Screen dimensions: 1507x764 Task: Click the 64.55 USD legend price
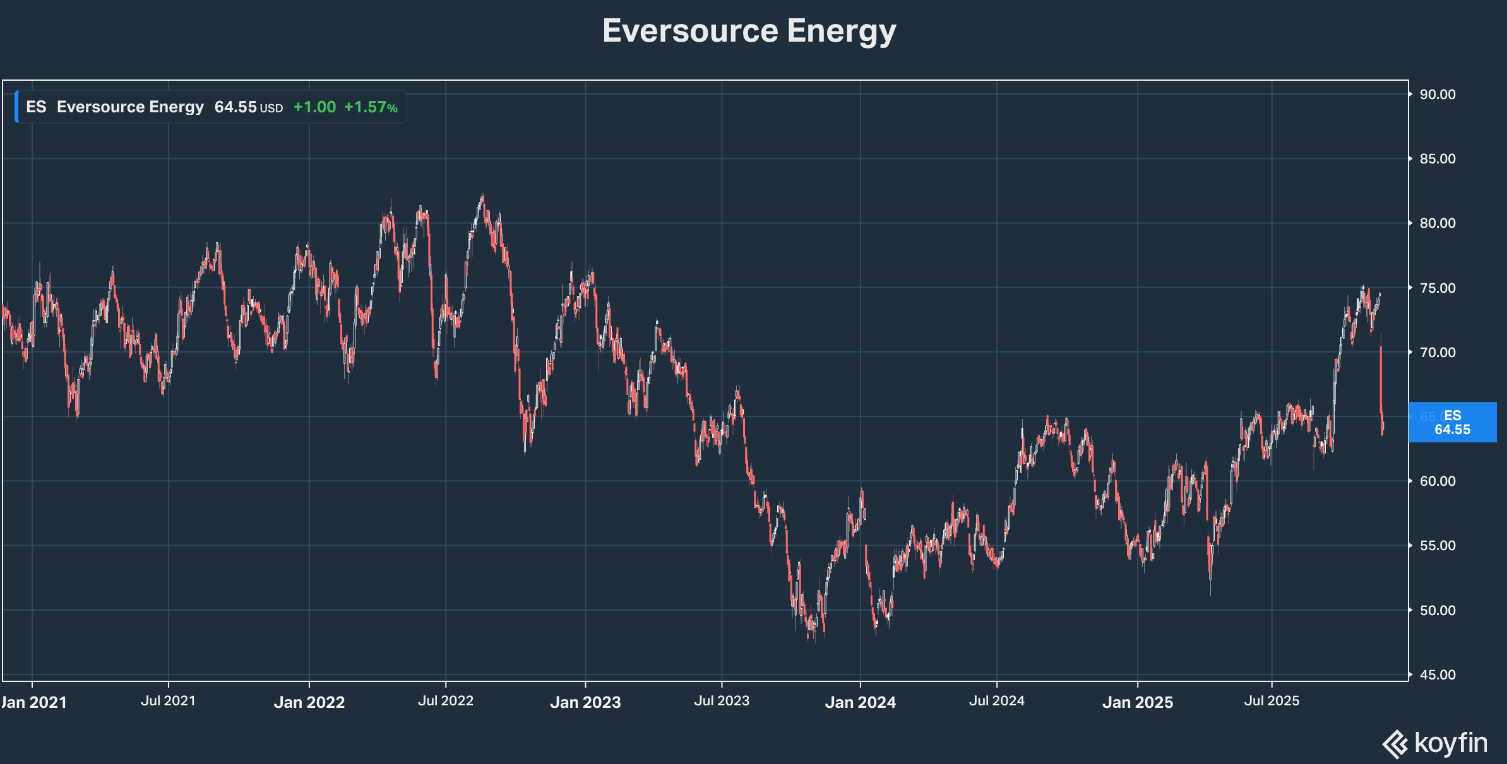[247, 107]
